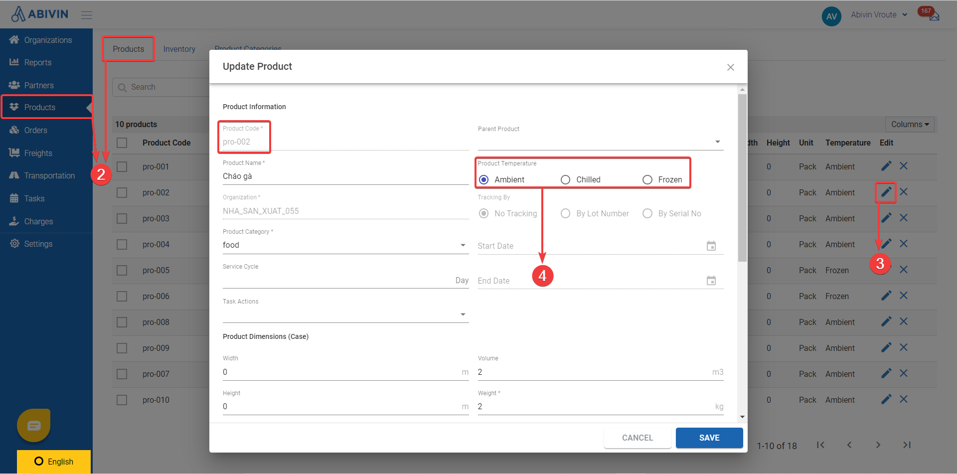Delete product pro-001 with X icon

(904, 166)
